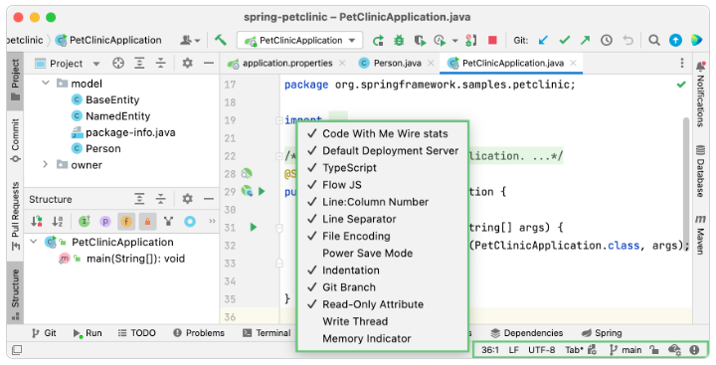Click the gutter run arrow on line 31
The height and width of the screenshot is (365, 716).
pos(254,227)
